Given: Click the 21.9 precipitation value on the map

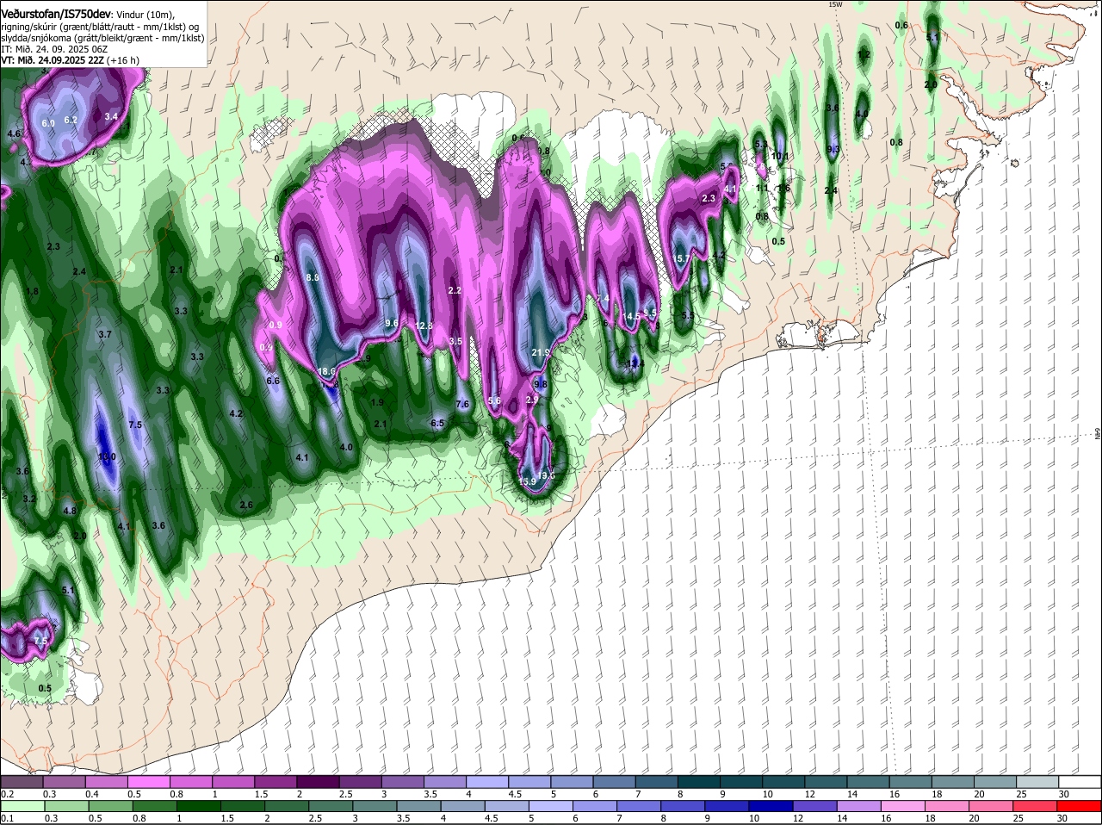Looking at the screenshot, I should [541, 353].
